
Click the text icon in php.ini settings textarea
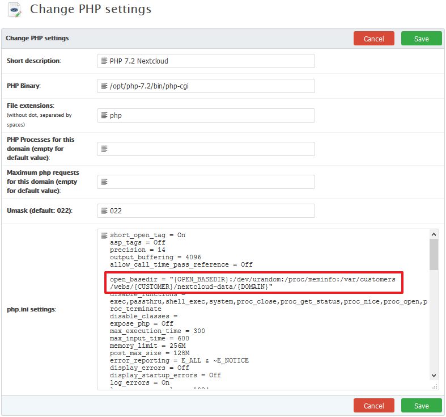[104, 235]
